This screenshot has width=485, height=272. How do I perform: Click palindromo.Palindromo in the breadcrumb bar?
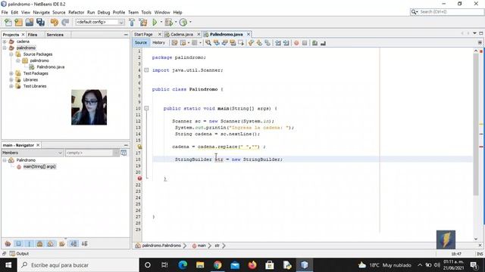[x=161, y=246]
